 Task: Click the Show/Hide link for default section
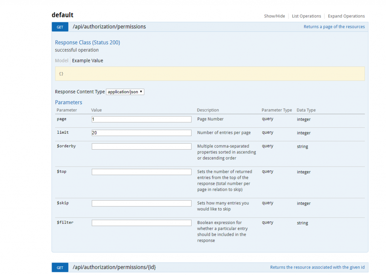pos(274,16)
